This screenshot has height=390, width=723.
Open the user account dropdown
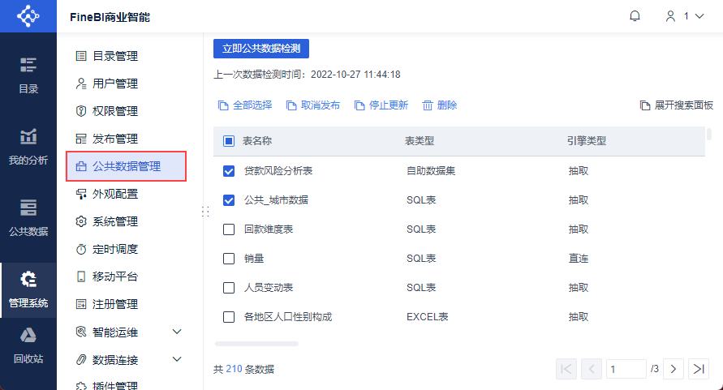684,16
